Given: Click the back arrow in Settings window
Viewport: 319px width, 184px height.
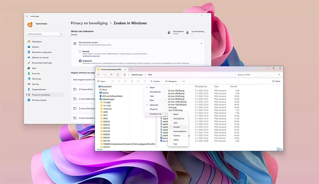Looking at the screenshot, I should click(27, 16).
